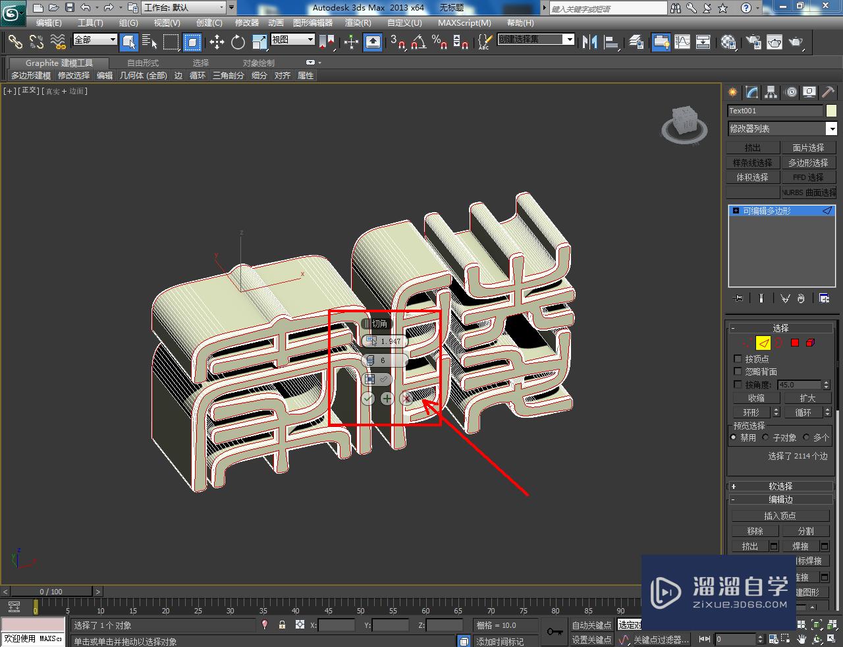Select Polygon sub-object level

click(x=795, y=343)
